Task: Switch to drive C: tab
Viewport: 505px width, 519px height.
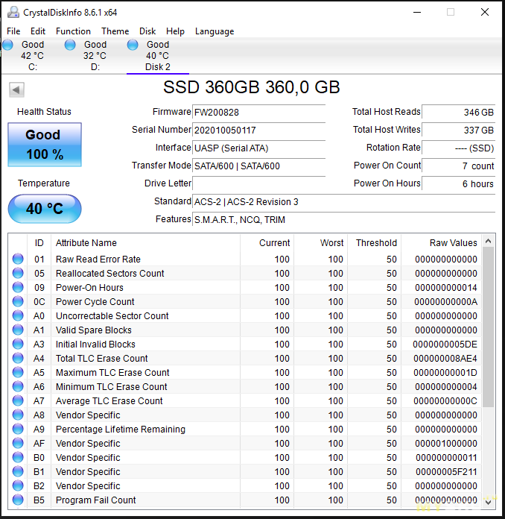Action: (33, 56)
